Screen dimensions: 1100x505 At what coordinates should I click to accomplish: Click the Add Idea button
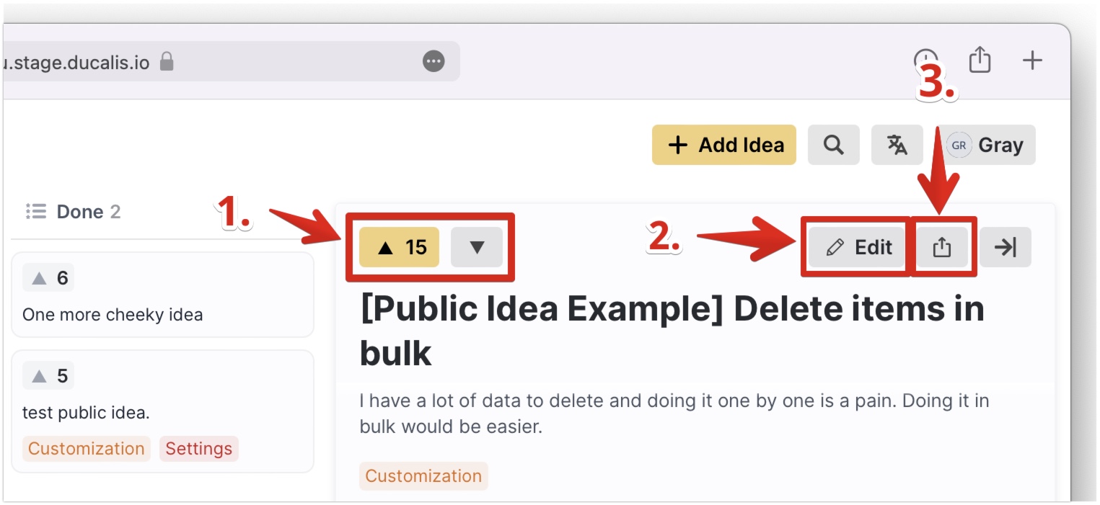coord(724,145)
